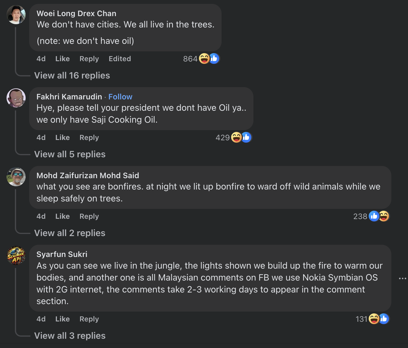
Task: Reply to Syarfun Sukri's comment
Action: pos(89,319)
